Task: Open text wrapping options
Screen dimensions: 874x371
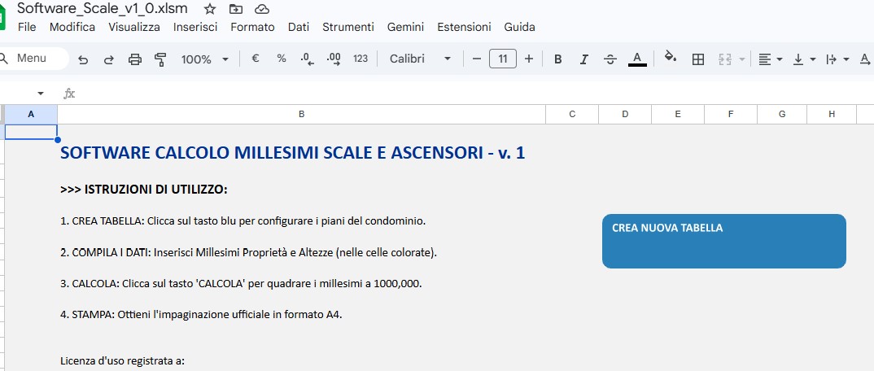Action: coord(837,59)
